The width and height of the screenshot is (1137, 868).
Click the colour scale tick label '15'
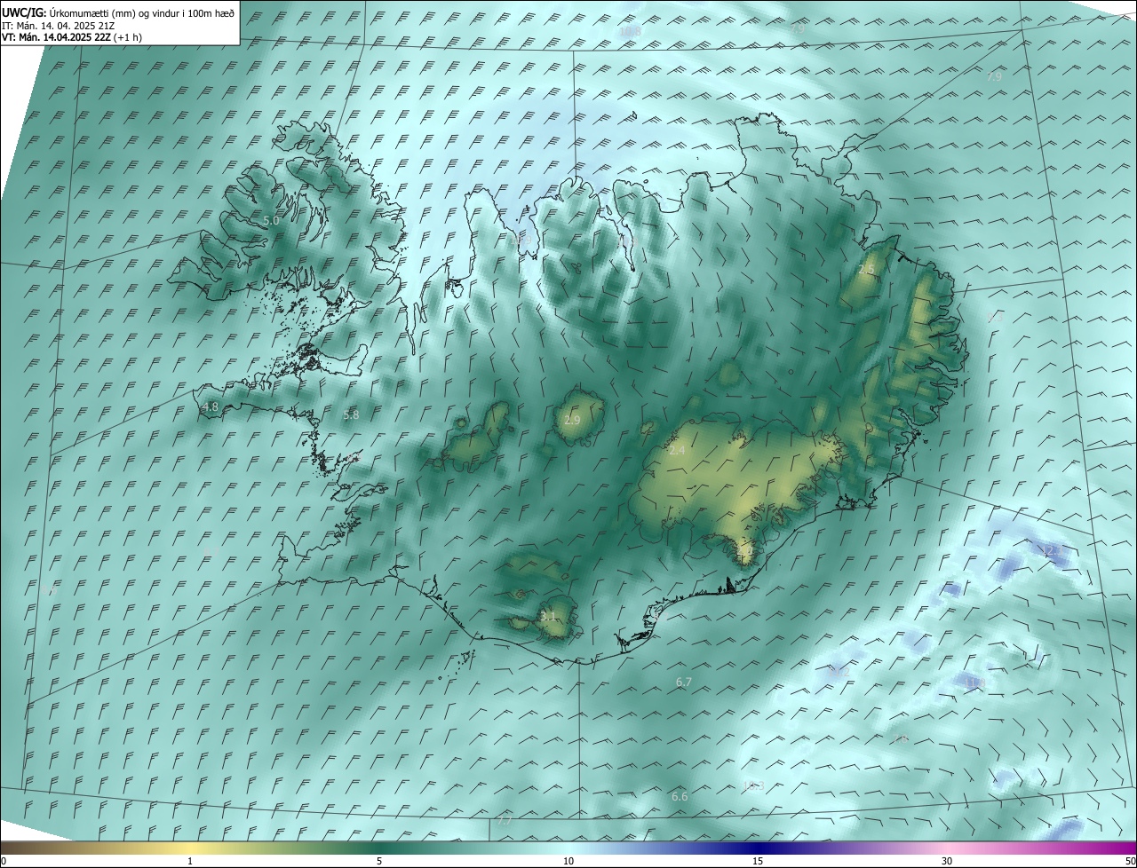pyautogui.click(x=758, y=861)
